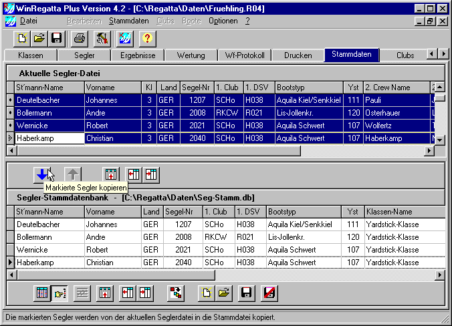This screenshot has width=452, height=326.
Task: Click the tools hammer icon in the top toolbar
Action: point(102,38)
